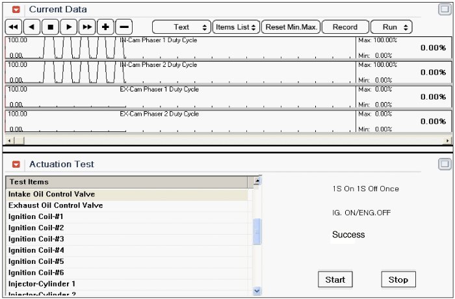Collapse the Current Data panel arrow
The image size is (455, 299).
[17, 10]
